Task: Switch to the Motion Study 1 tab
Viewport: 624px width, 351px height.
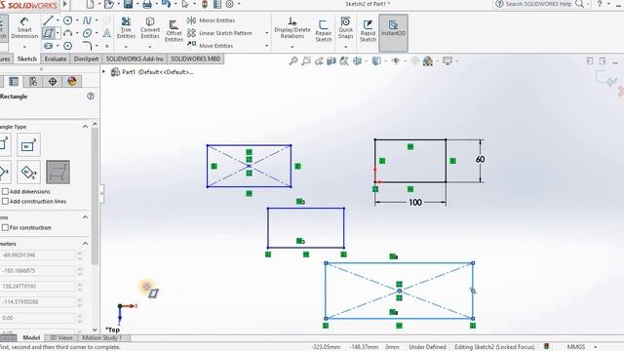Action: tap(101, 338)
